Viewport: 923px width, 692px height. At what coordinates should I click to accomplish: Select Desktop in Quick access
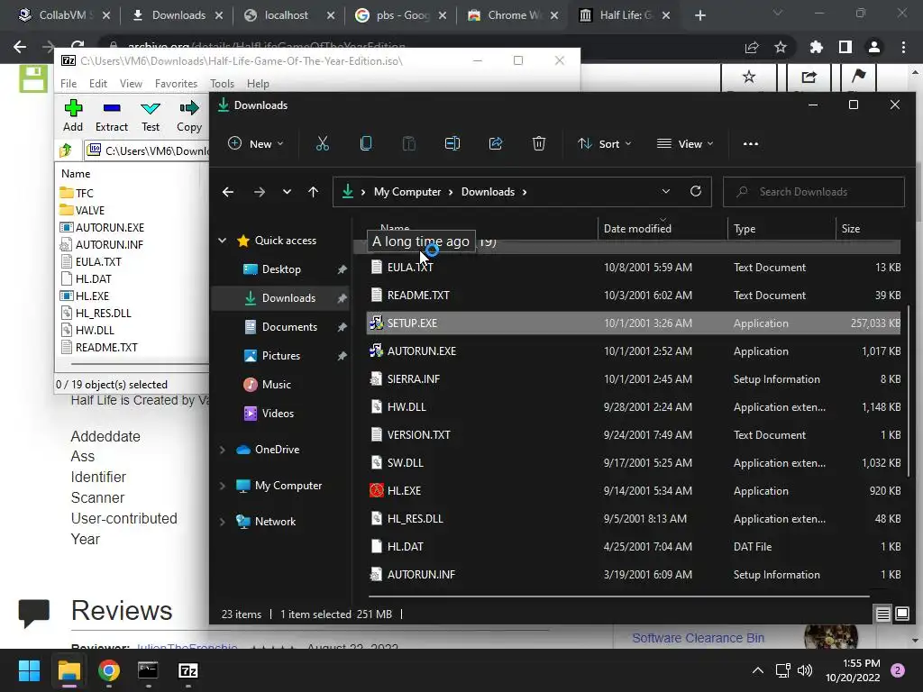[x=281, y=269]
